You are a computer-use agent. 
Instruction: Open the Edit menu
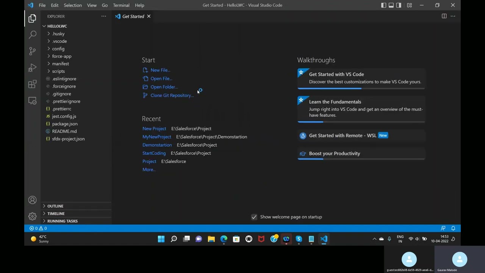pyautogui.click(x=55, y=5)
